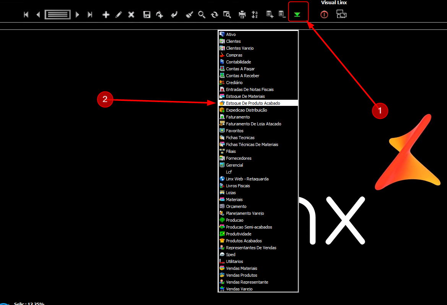
Task: Open the green modules dropdown arrow
Action: click(297, 15)
